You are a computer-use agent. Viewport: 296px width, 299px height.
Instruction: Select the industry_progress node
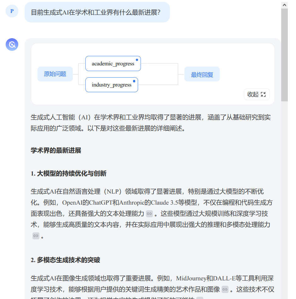click(x=112, y=85)
